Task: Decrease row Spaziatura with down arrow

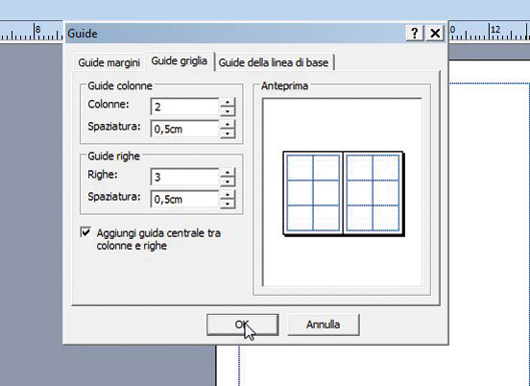Action: coord(228,204)
